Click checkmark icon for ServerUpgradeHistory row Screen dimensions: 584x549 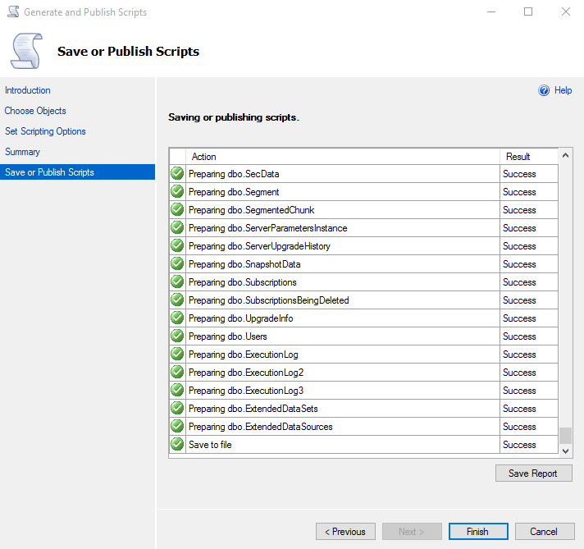coord(177,245)
